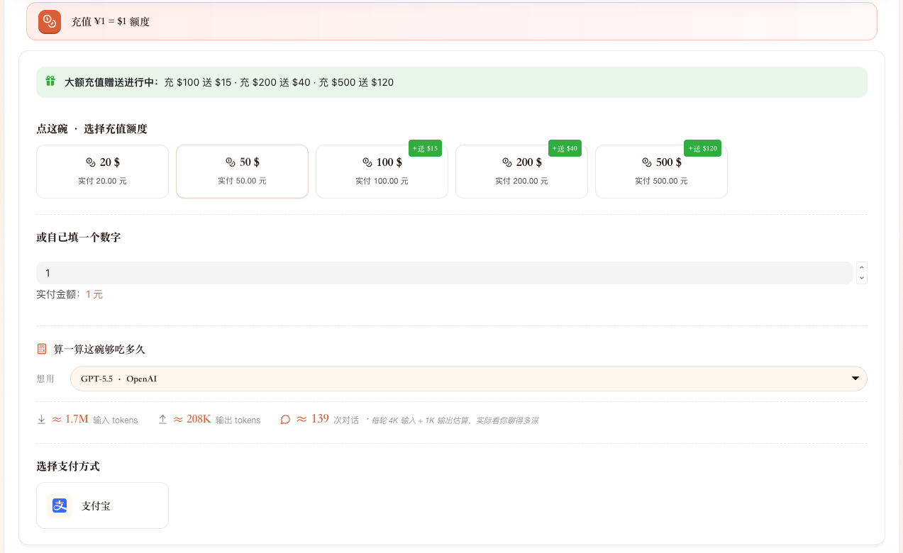This screenshot has width=903, height=553.
Task: Increase custom amount with stepper up arrow
Action: click(862, 267)
